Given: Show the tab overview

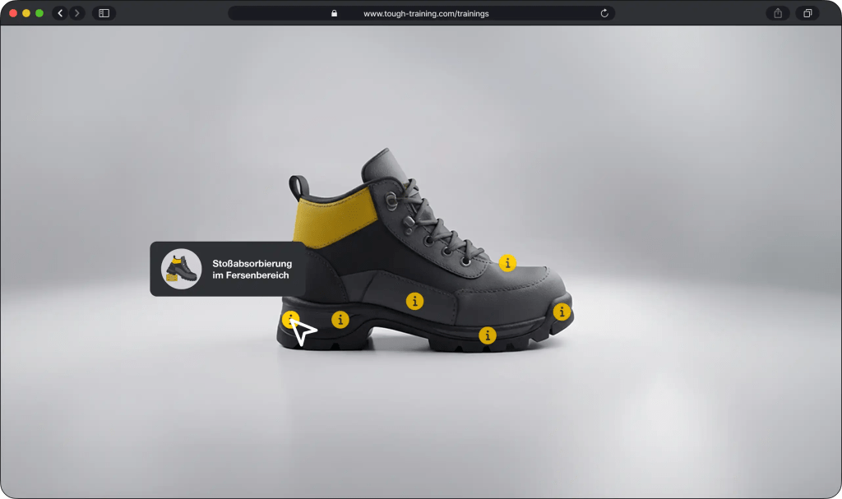Looking at the screenshot, I should pyautogui.click(x=807, y=13).
